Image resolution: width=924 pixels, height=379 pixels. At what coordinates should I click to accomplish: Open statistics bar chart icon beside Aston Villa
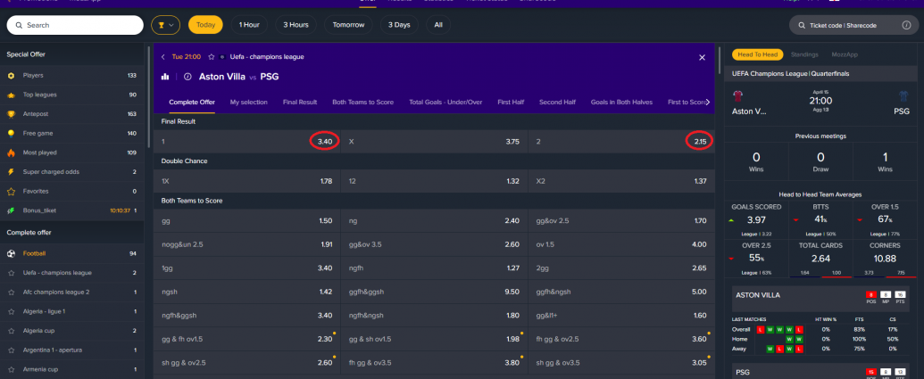pyautogui.click(x=165, y=77)
